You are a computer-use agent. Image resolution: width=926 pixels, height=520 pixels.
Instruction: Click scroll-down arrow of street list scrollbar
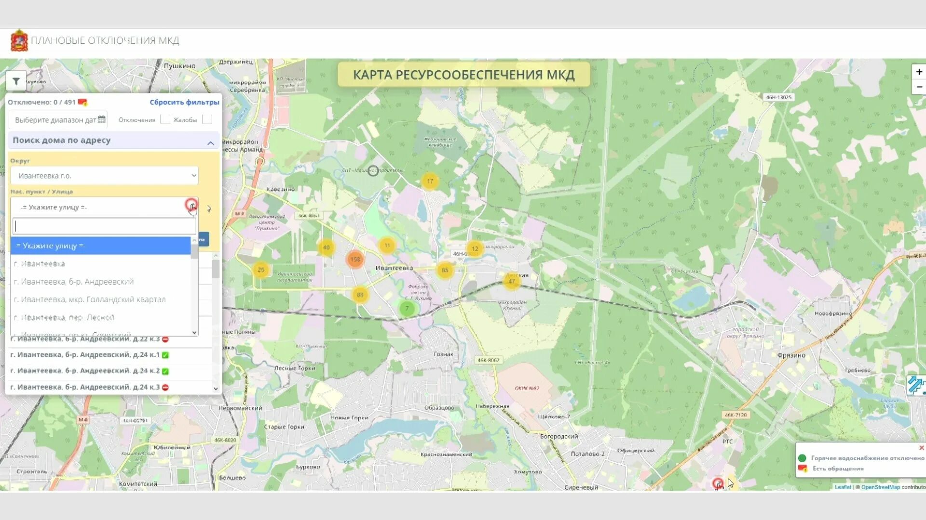tap(194, 332)
